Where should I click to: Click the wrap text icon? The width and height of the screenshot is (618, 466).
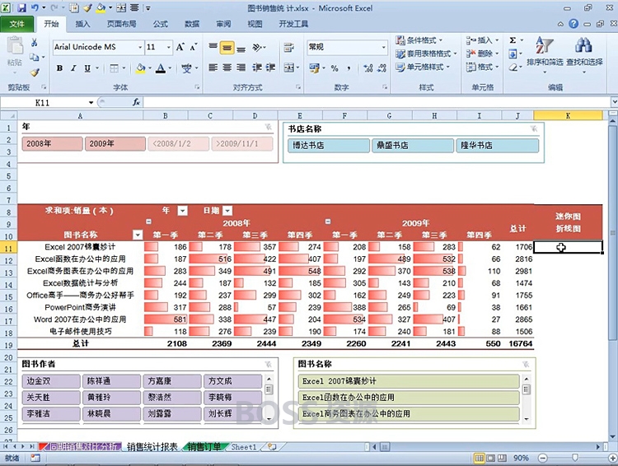(x=289, y=47)
